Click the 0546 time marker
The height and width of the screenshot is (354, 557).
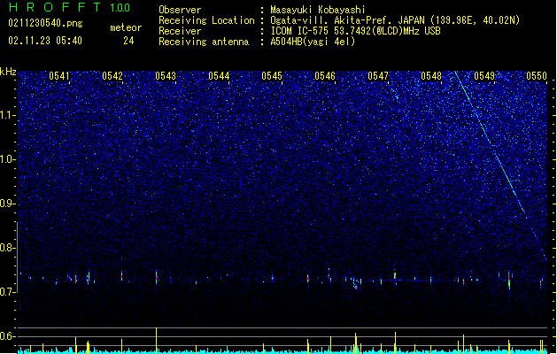point(325,76)
